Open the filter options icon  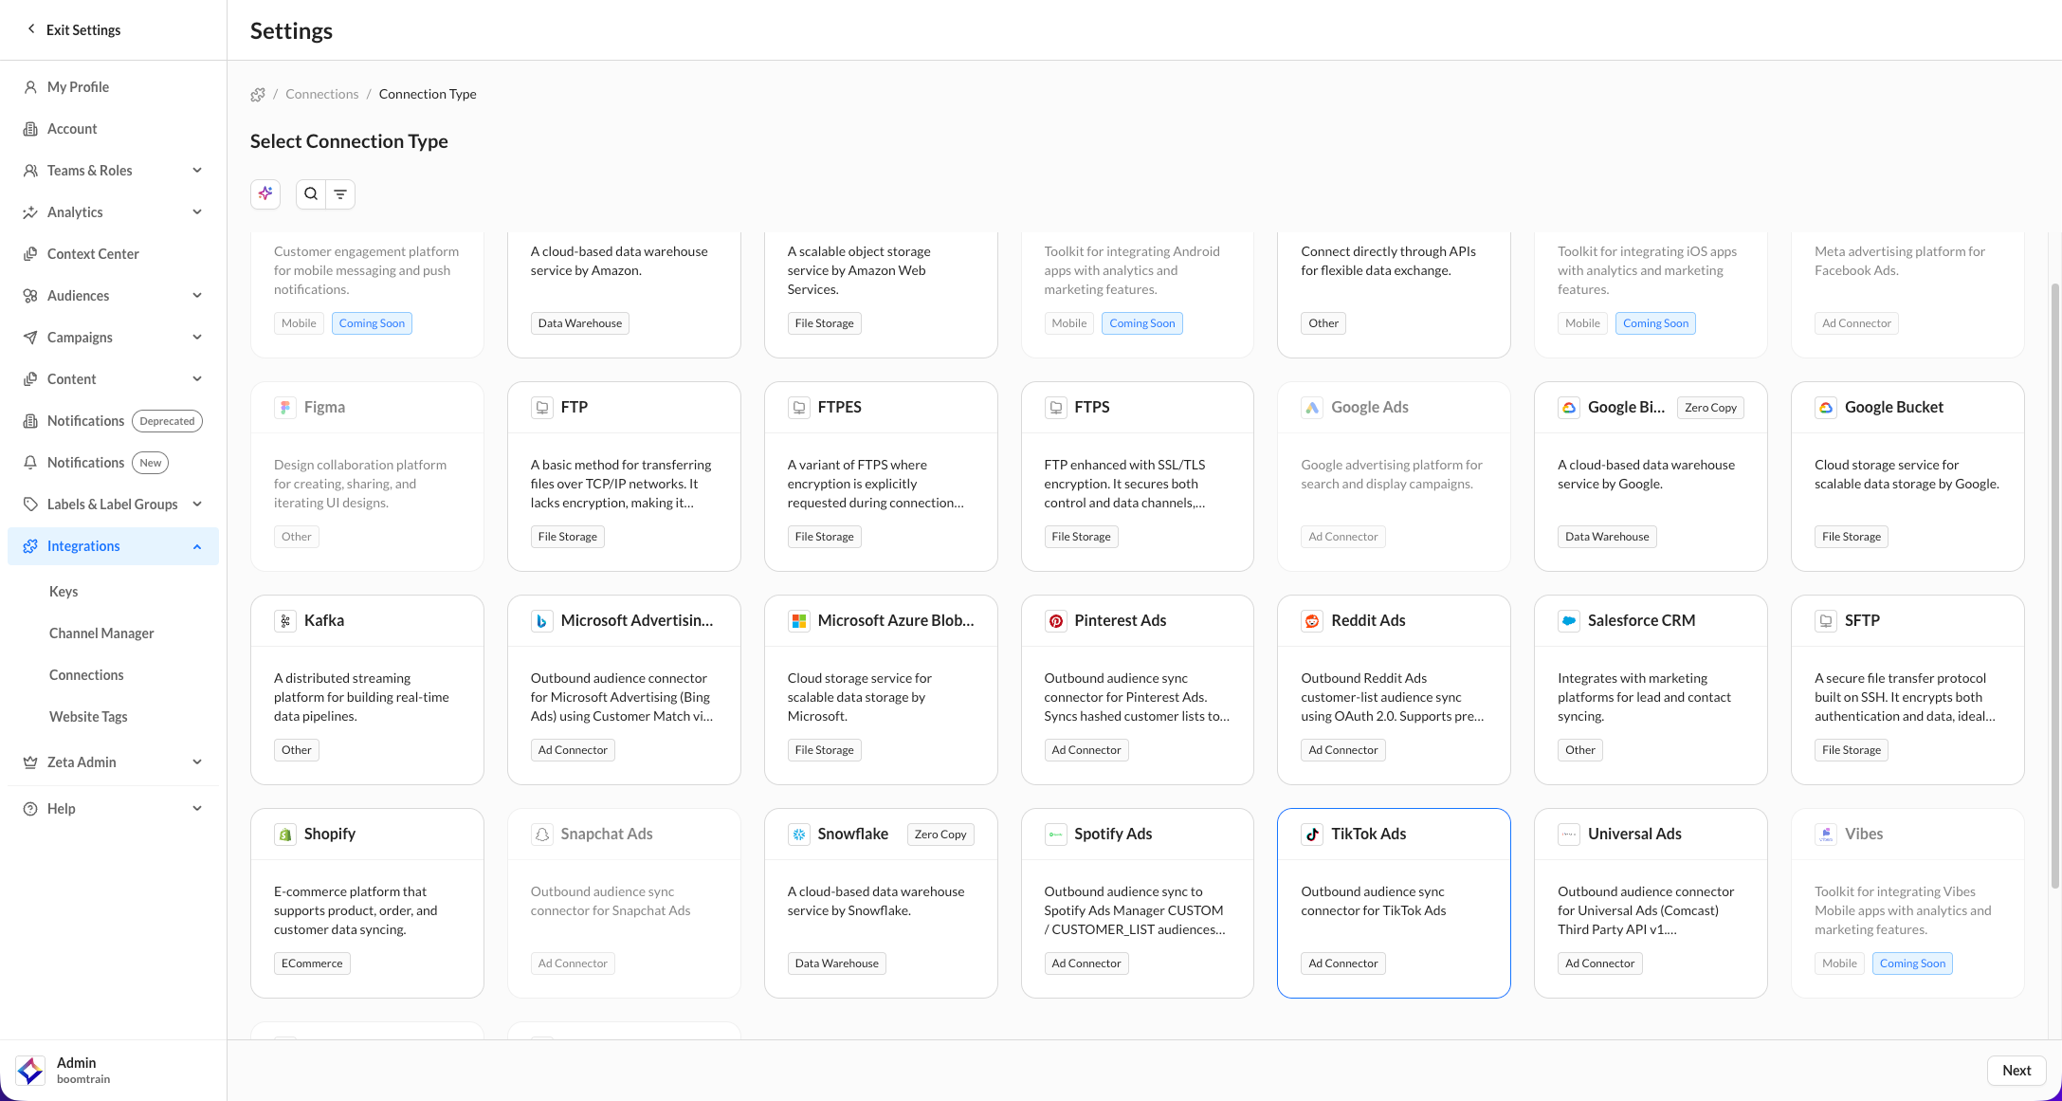tap(340, 193)
